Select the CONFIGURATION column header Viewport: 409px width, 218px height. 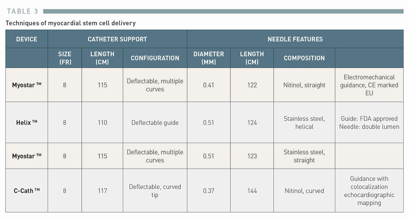pos(155,58)
